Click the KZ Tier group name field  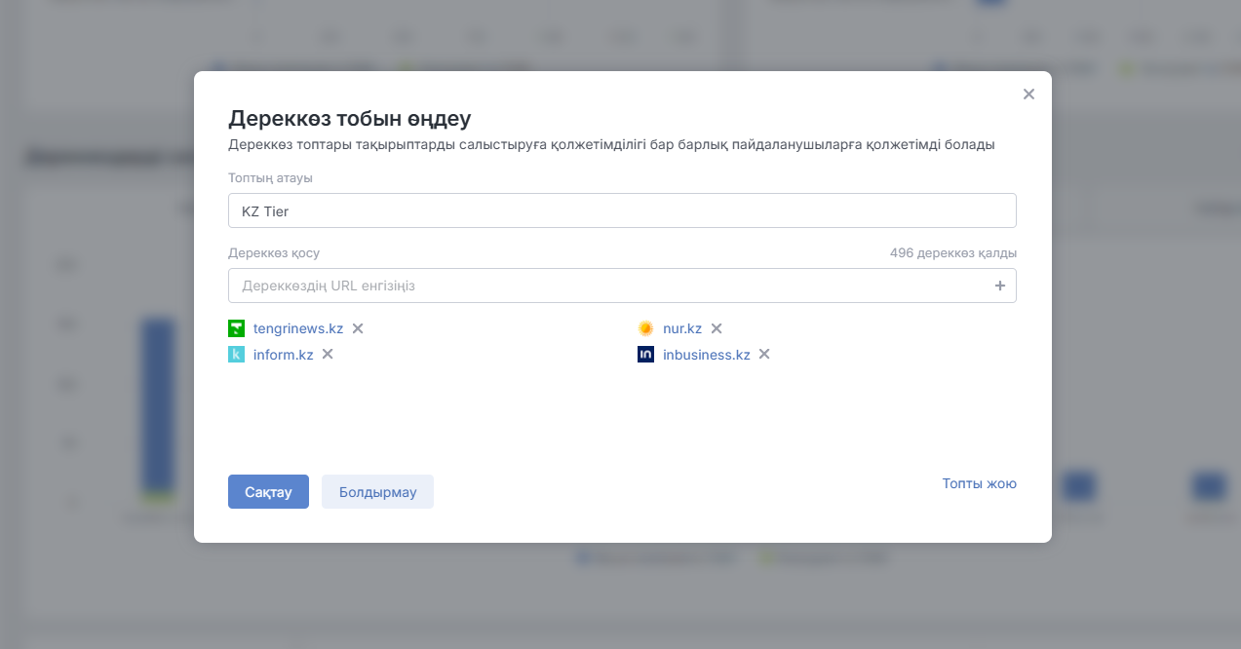(x=622, y=210)
